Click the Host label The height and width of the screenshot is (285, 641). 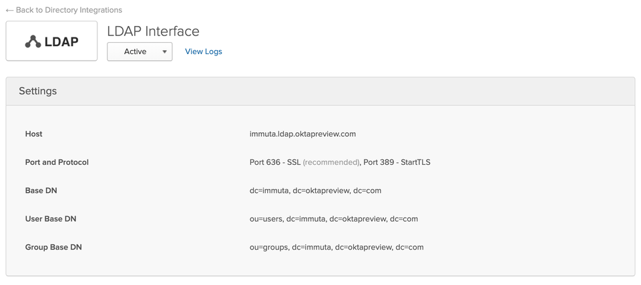[33, 133]
